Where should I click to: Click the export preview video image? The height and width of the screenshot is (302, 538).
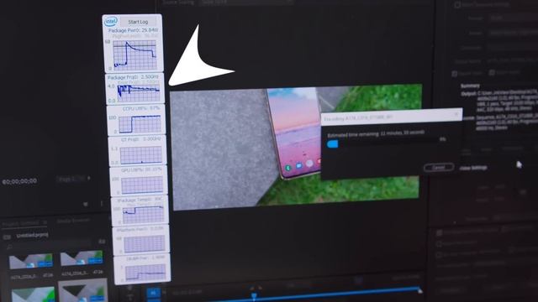coord(296,148)
